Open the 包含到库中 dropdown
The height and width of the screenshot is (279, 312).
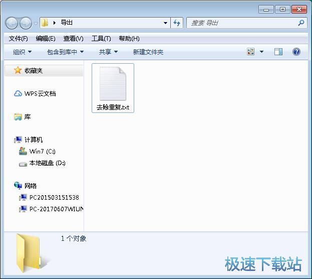(x=65, y=52)
